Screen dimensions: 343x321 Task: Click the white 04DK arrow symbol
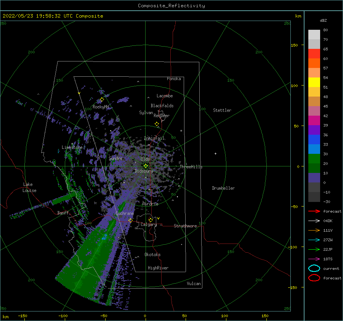click(x=314, y=221)
